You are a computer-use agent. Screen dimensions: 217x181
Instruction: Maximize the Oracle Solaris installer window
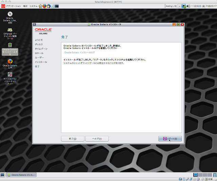point(178,24)
